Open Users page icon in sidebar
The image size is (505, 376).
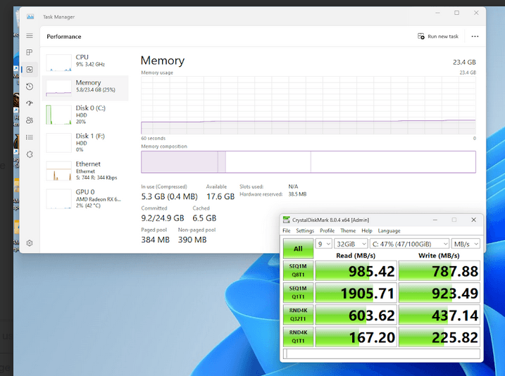30,120
